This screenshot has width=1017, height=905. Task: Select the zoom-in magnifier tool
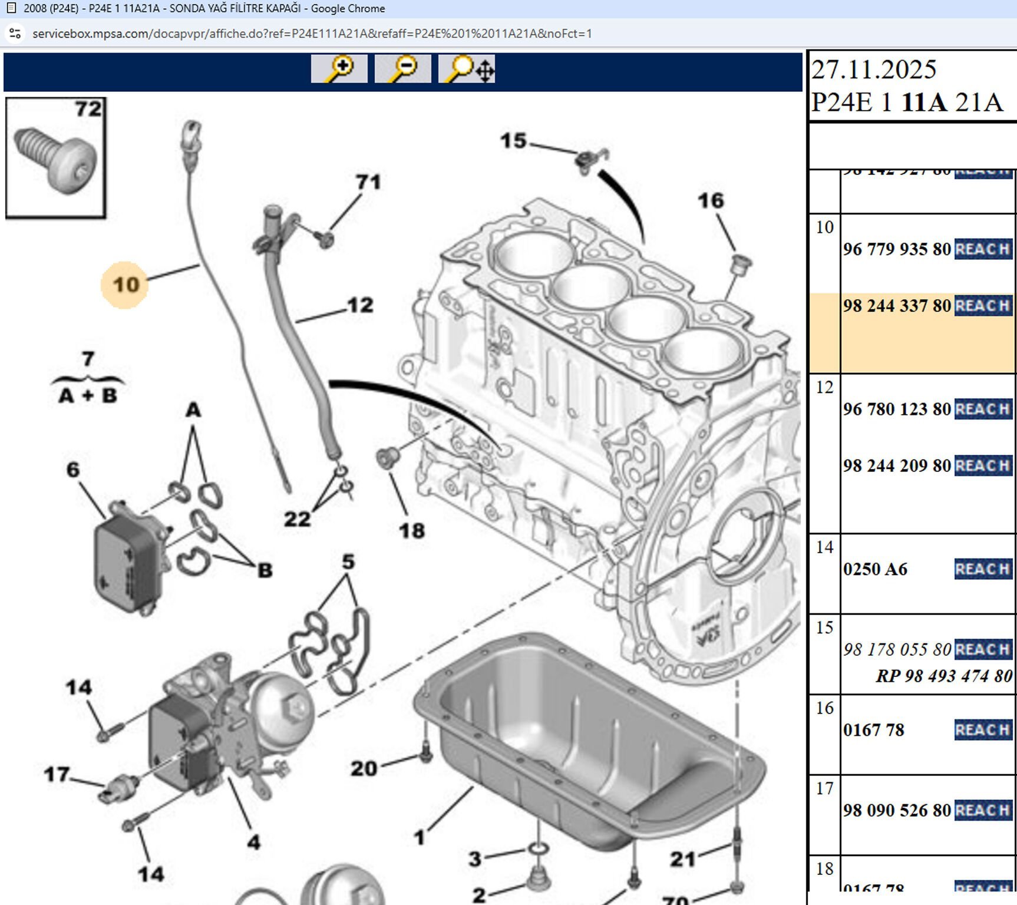[339, 69]
